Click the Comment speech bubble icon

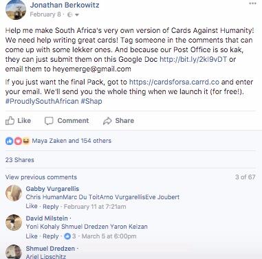coord(49,121)
